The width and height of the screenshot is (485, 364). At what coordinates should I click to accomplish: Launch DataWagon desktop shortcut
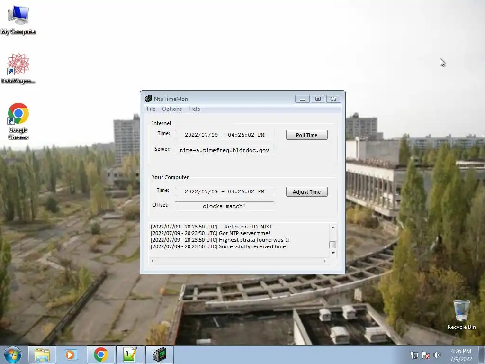[x=18, y=68]
